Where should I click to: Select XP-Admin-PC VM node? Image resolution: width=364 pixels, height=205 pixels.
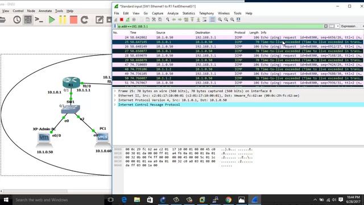tap(44, 140)
